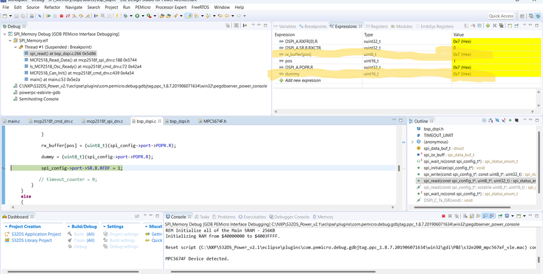Click the Flash lightning bolt icon

coord(117,16)
